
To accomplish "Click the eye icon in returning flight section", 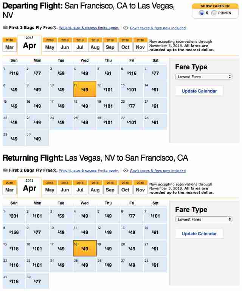I will point(126,171).
